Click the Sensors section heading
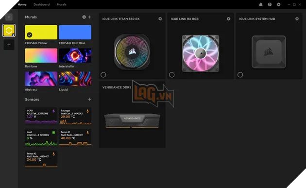 [32, 100]
